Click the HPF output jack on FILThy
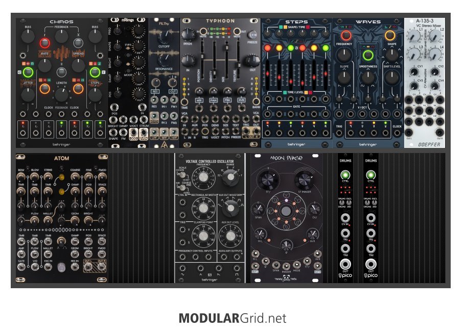 [x=174, y=132]
